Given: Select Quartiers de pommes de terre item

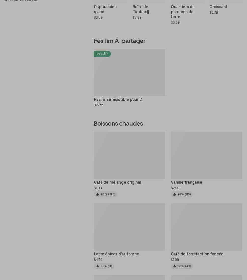Looking at the screenshot, I should pos(182,12).
